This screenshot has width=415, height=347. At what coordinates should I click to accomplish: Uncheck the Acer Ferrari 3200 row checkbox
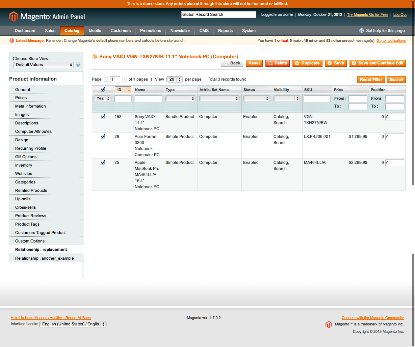click(x=103, y=137)
